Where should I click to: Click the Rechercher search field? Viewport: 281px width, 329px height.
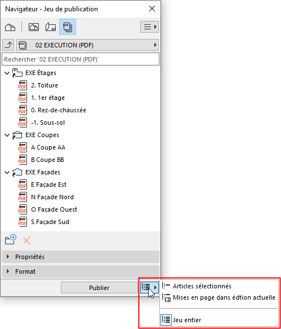81,59
